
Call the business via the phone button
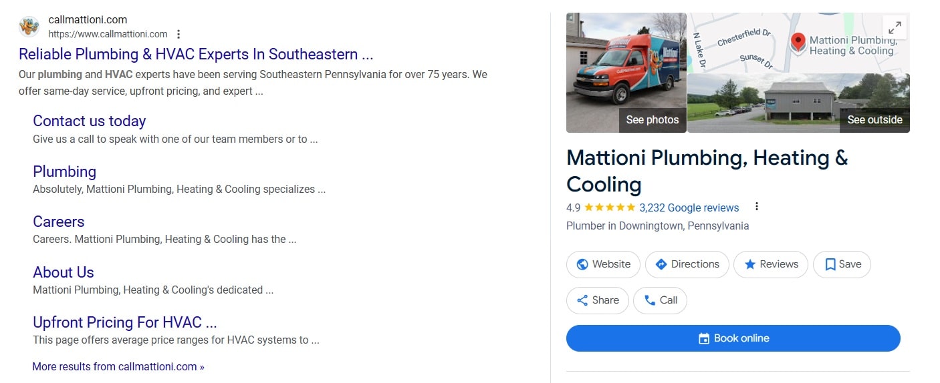click(x=660, y=300)
